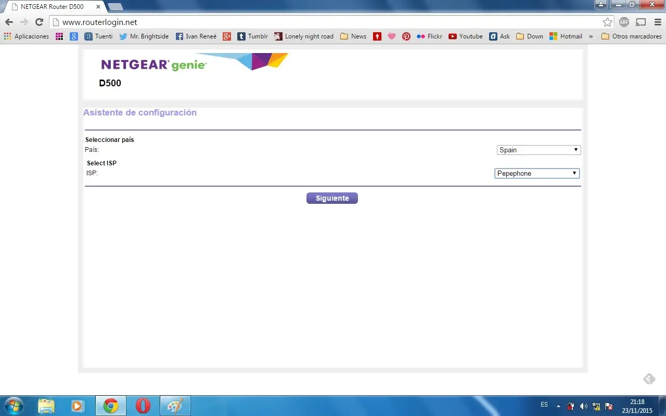Open the Otros marcadores folder

click(631, 36)
